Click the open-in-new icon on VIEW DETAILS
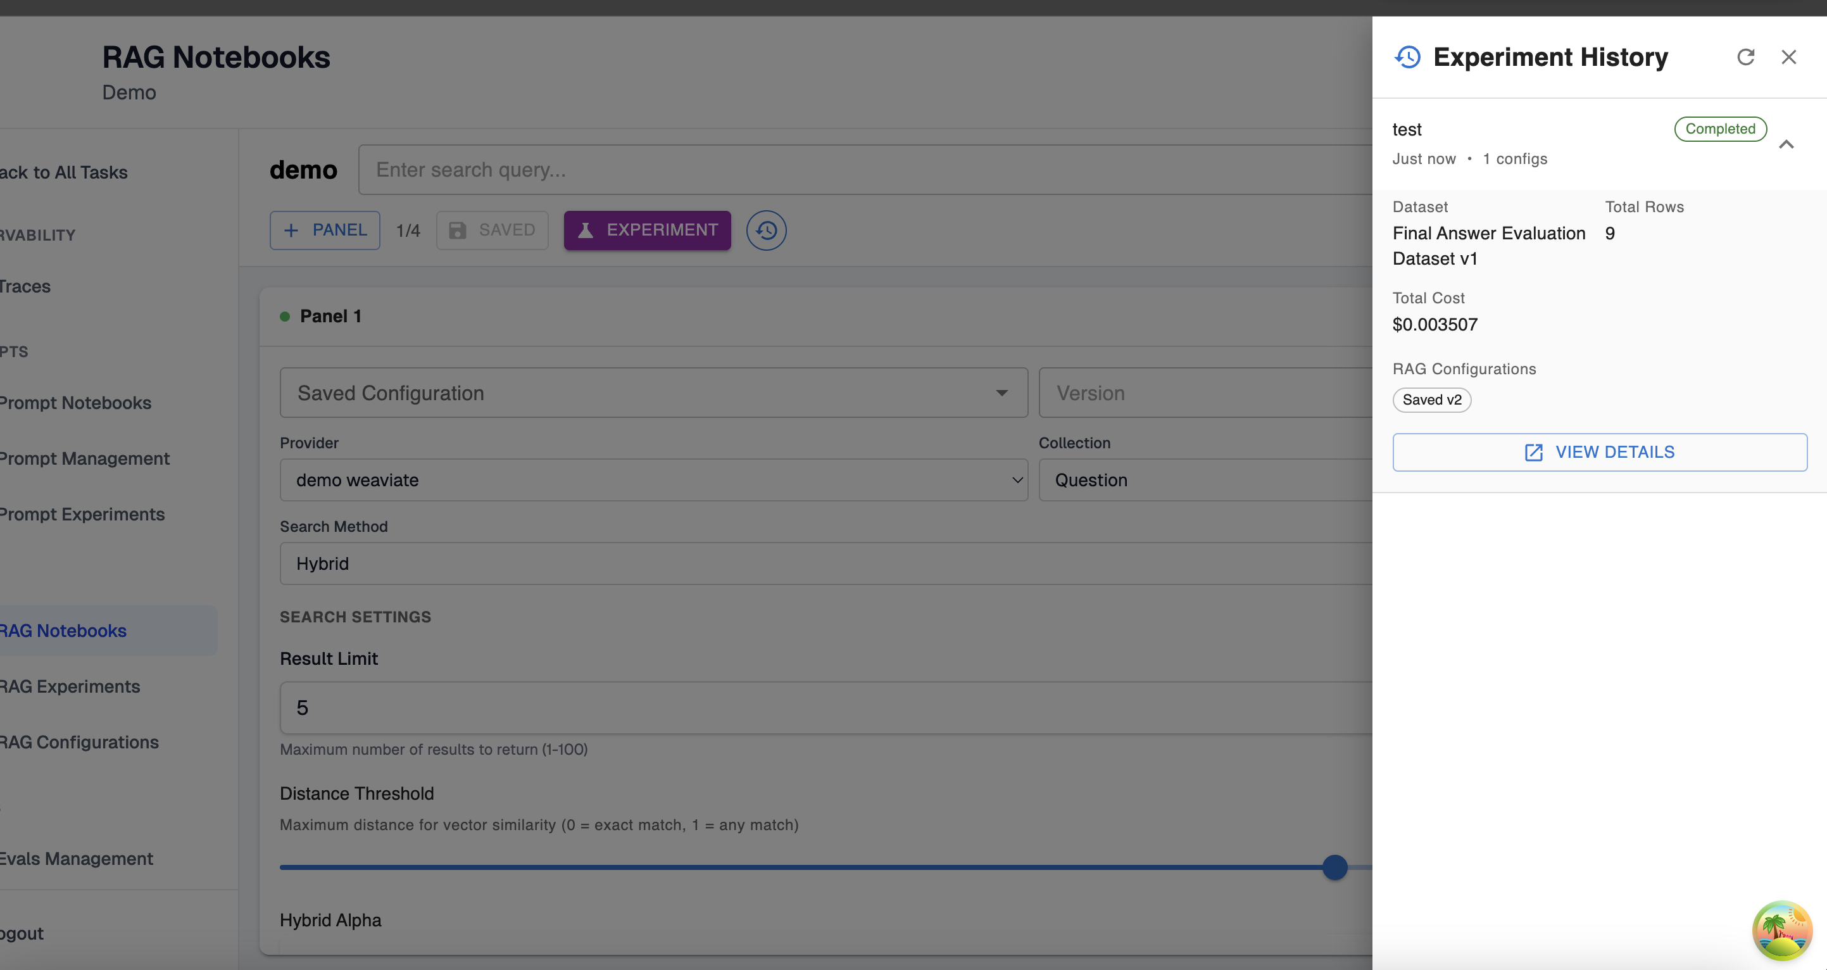The image size is (1827, 970). pyautogui.click(x=1533, y=452)
